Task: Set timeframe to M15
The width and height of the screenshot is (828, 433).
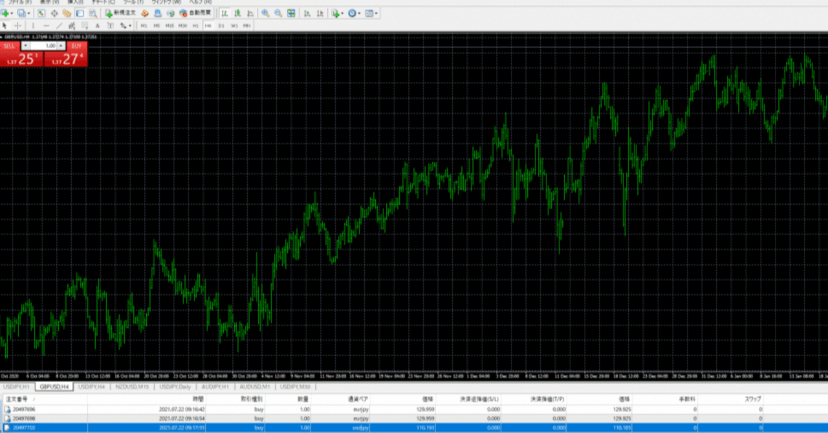Action: click(x=169, y=25)
